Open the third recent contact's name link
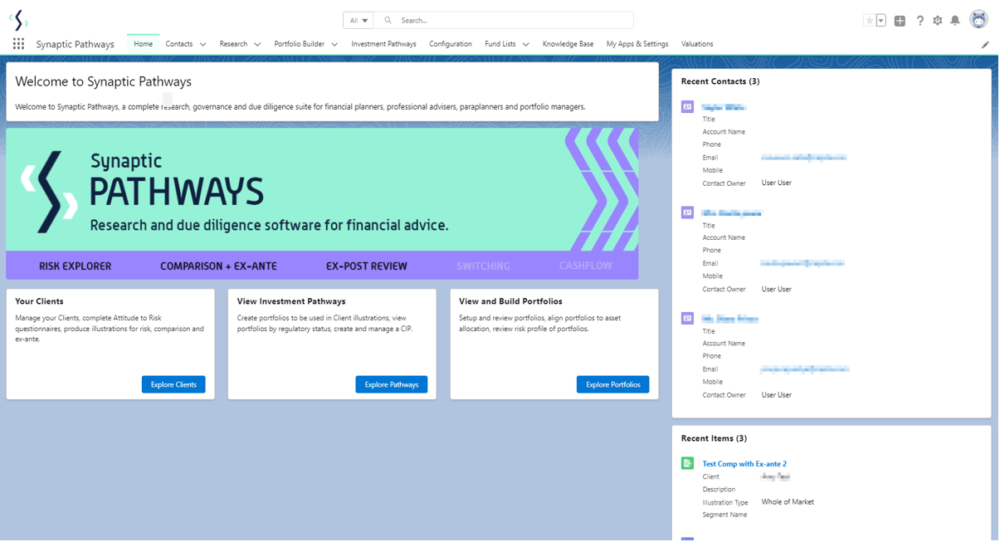The width and height of the screenshot is (1000, 542). 730,319
